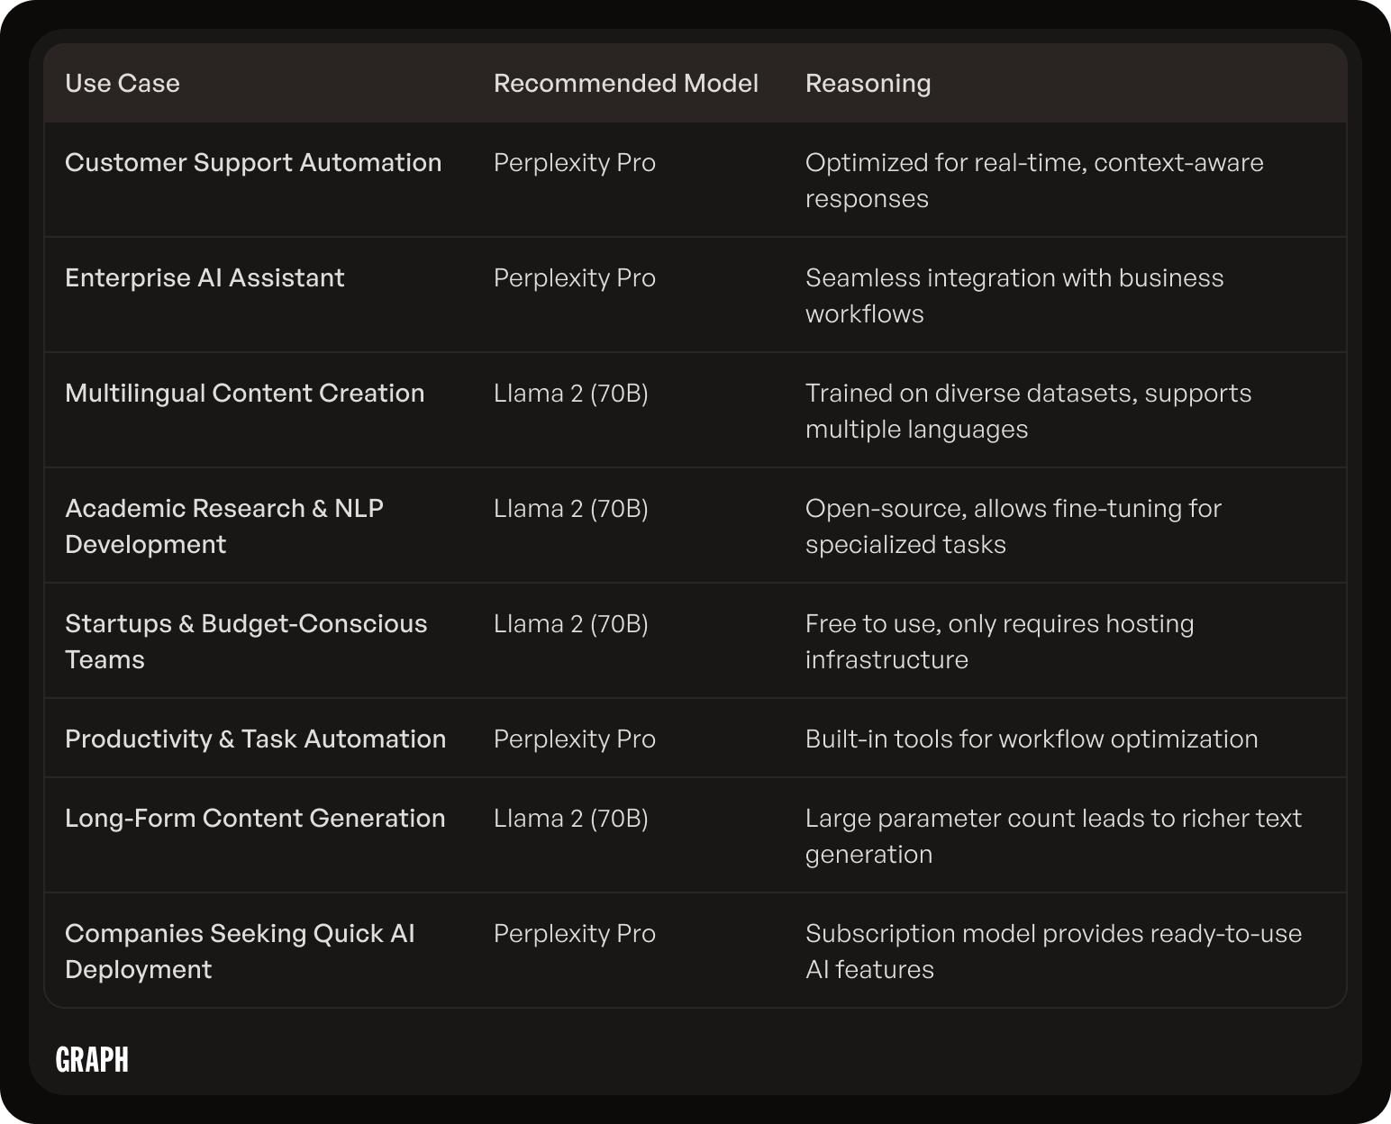Click the 'Recommended Model' column header
The height and width of the screenshot is (1124, 1391).
coord(626,83)
